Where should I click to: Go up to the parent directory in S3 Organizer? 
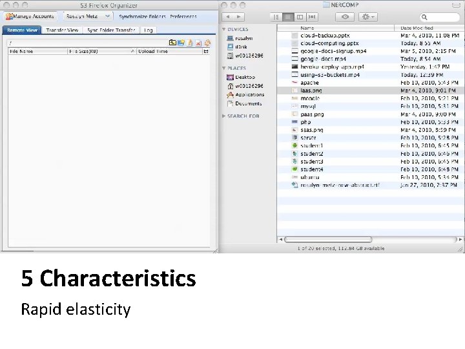pyautogui.click(x=172, y=43)
